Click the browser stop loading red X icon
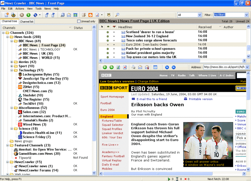251x181 pixels. 125,67
